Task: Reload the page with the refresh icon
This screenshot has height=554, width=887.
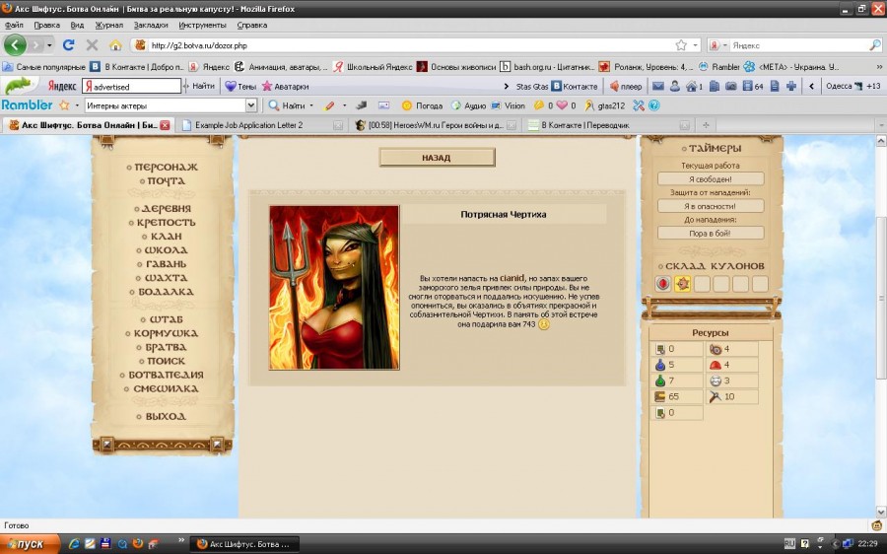Action: pos(69,45)
